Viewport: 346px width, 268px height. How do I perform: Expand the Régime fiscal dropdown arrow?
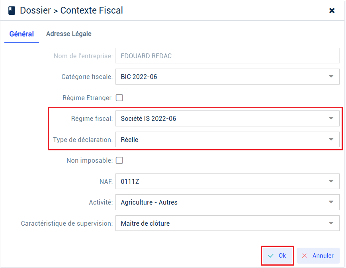pos(331,118)
